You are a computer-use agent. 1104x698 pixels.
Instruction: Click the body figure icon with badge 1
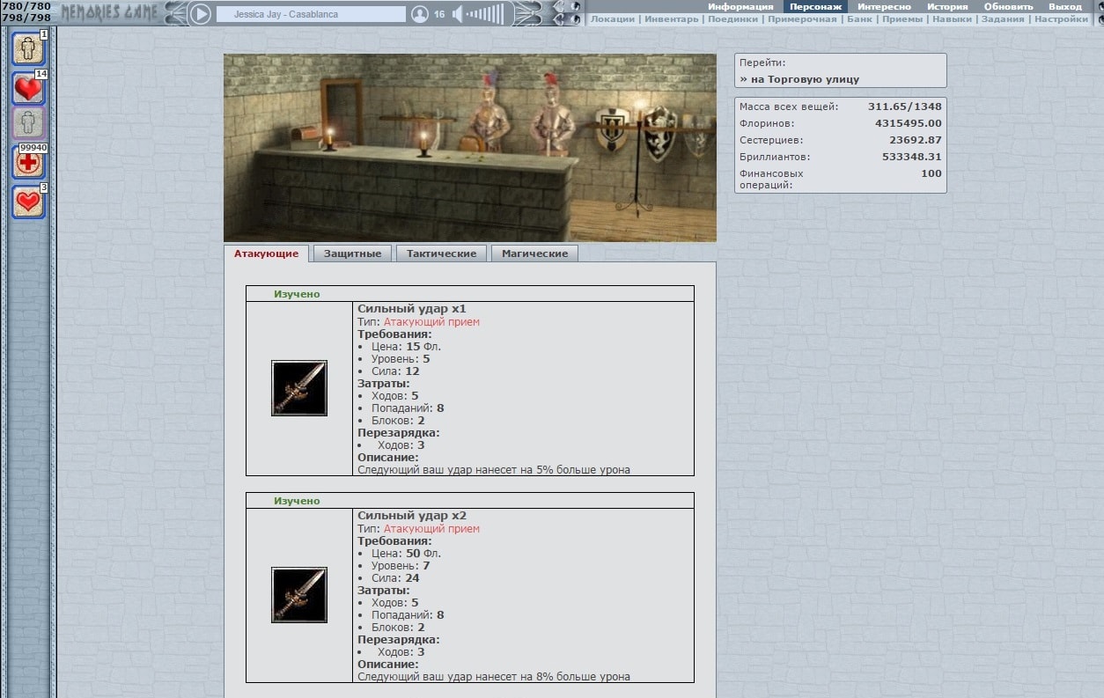coord(28,48)
